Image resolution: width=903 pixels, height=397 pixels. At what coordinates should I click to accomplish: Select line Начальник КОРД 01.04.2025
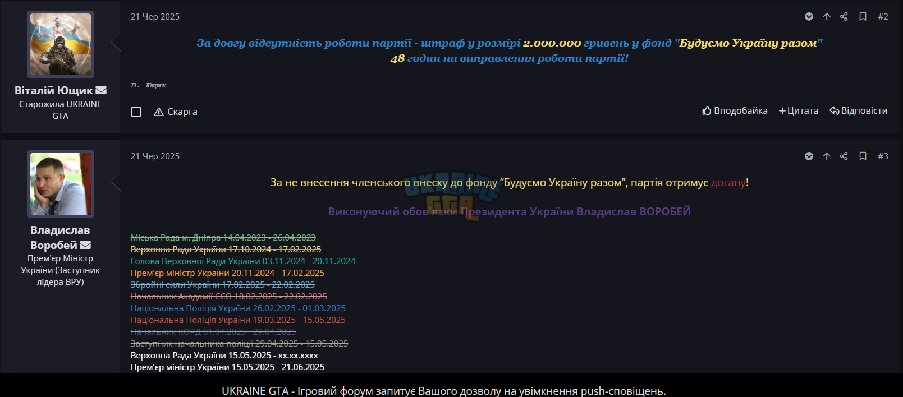pyautogui.click(x=213, y=332)
